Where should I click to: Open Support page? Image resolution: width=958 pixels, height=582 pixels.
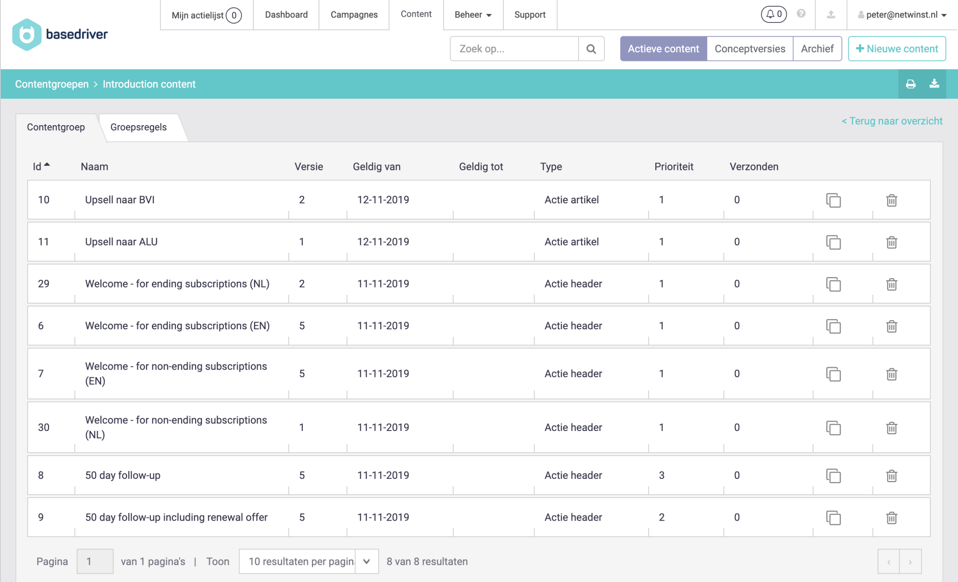(530, 15)
